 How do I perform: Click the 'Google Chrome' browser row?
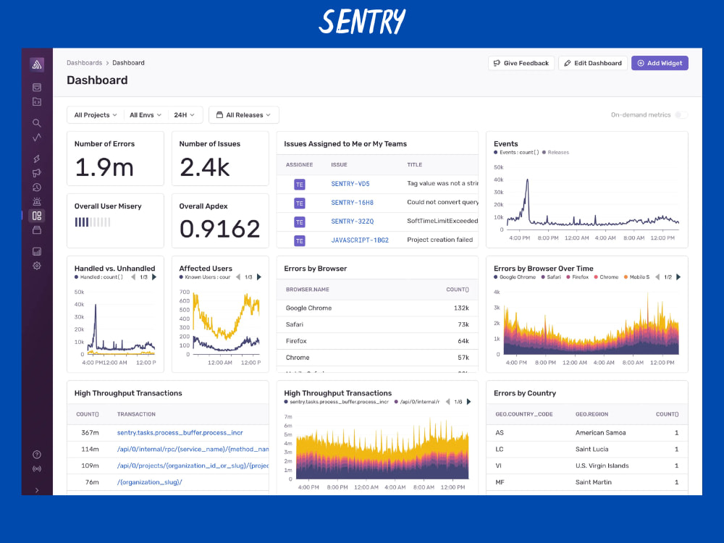[377, 308]
